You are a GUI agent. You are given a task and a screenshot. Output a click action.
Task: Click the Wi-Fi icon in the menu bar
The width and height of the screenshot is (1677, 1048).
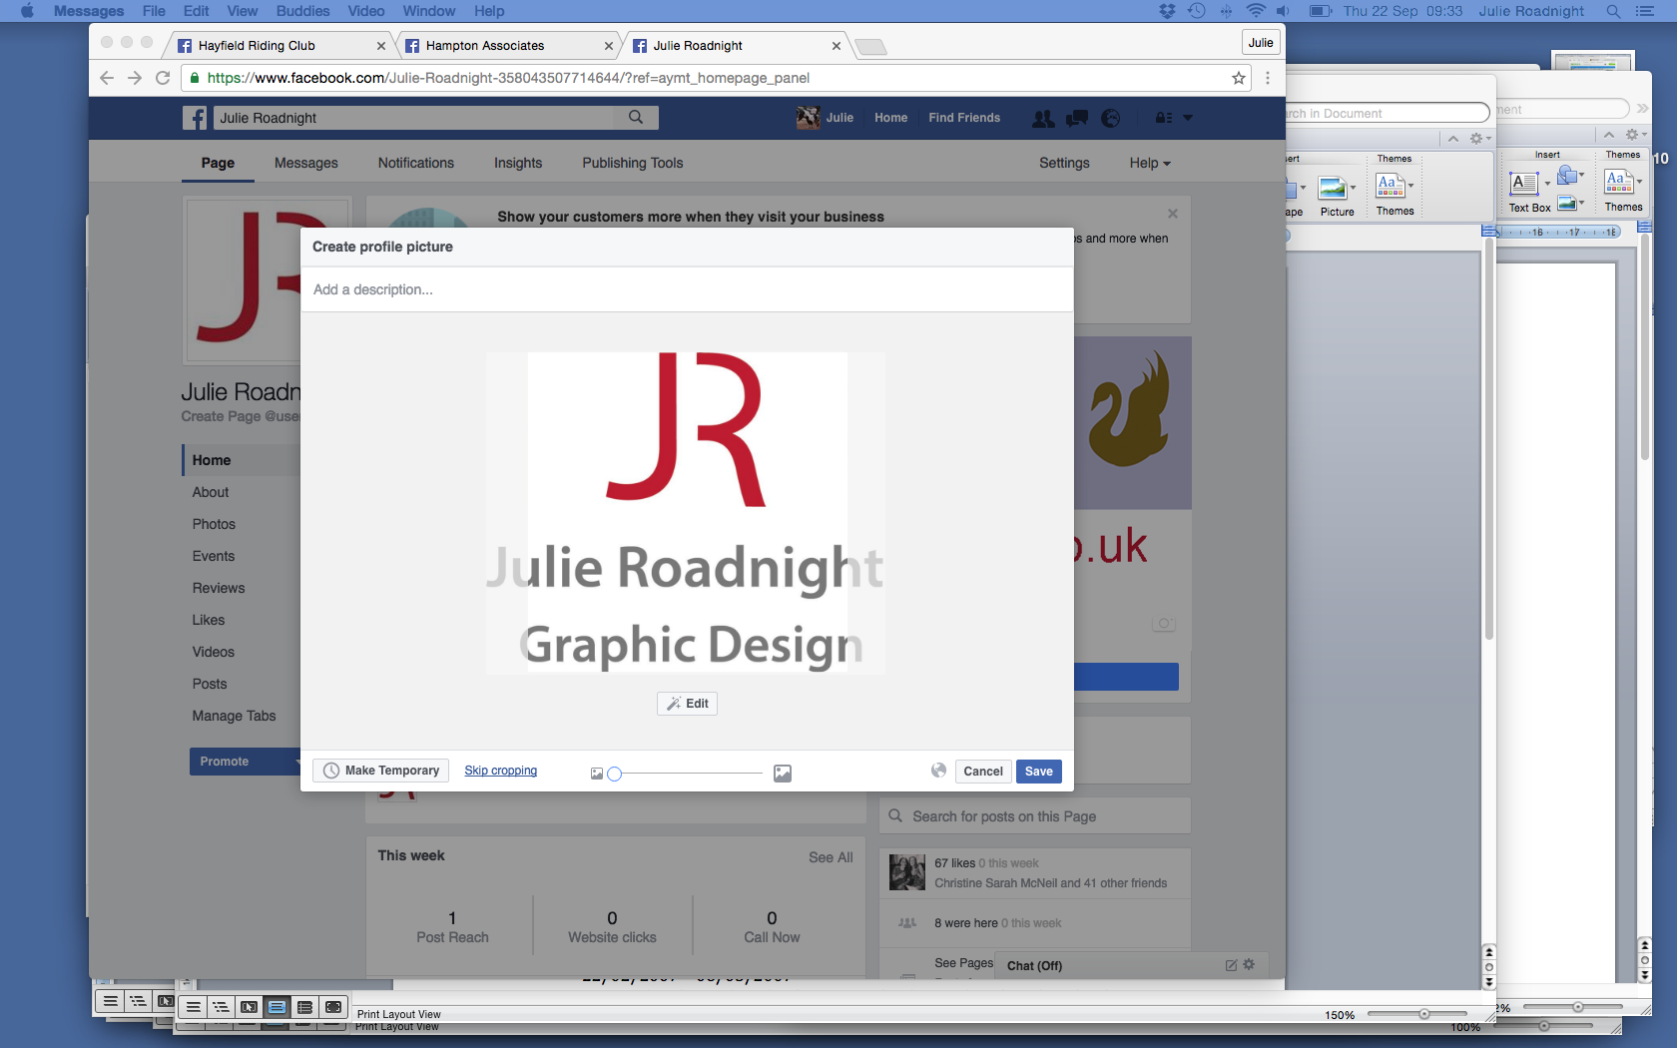click(x=1256, y=11)
